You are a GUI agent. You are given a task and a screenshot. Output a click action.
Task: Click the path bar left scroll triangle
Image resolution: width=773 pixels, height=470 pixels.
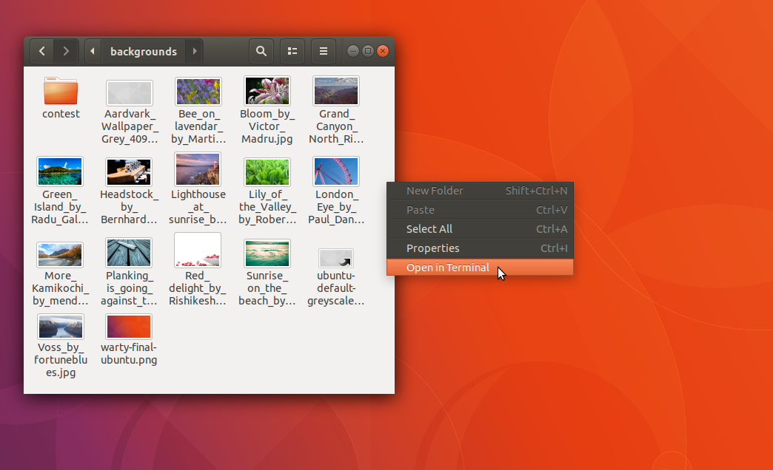tap(93, 51)
